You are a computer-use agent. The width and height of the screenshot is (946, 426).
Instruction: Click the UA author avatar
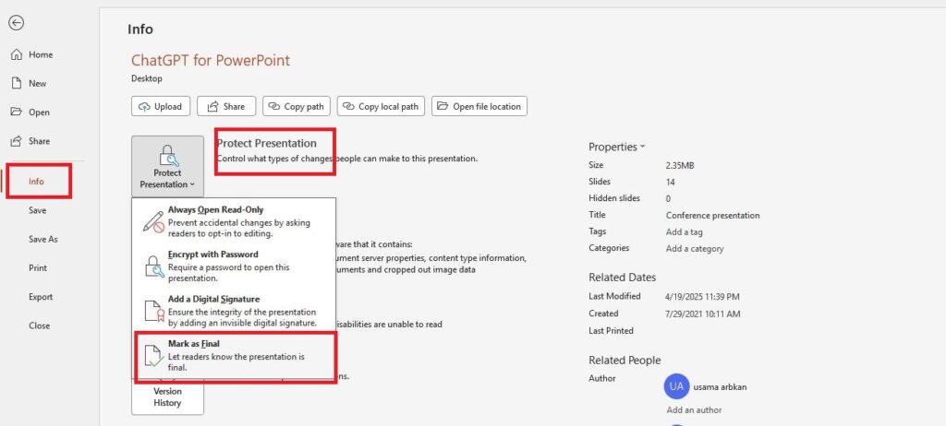point(676,387)
